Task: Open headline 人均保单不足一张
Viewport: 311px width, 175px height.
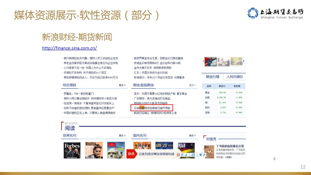Action: [88, 68]
